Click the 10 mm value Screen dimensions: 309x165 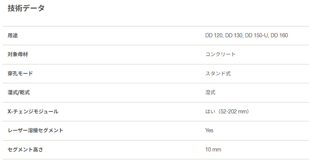tap(213, 150)
